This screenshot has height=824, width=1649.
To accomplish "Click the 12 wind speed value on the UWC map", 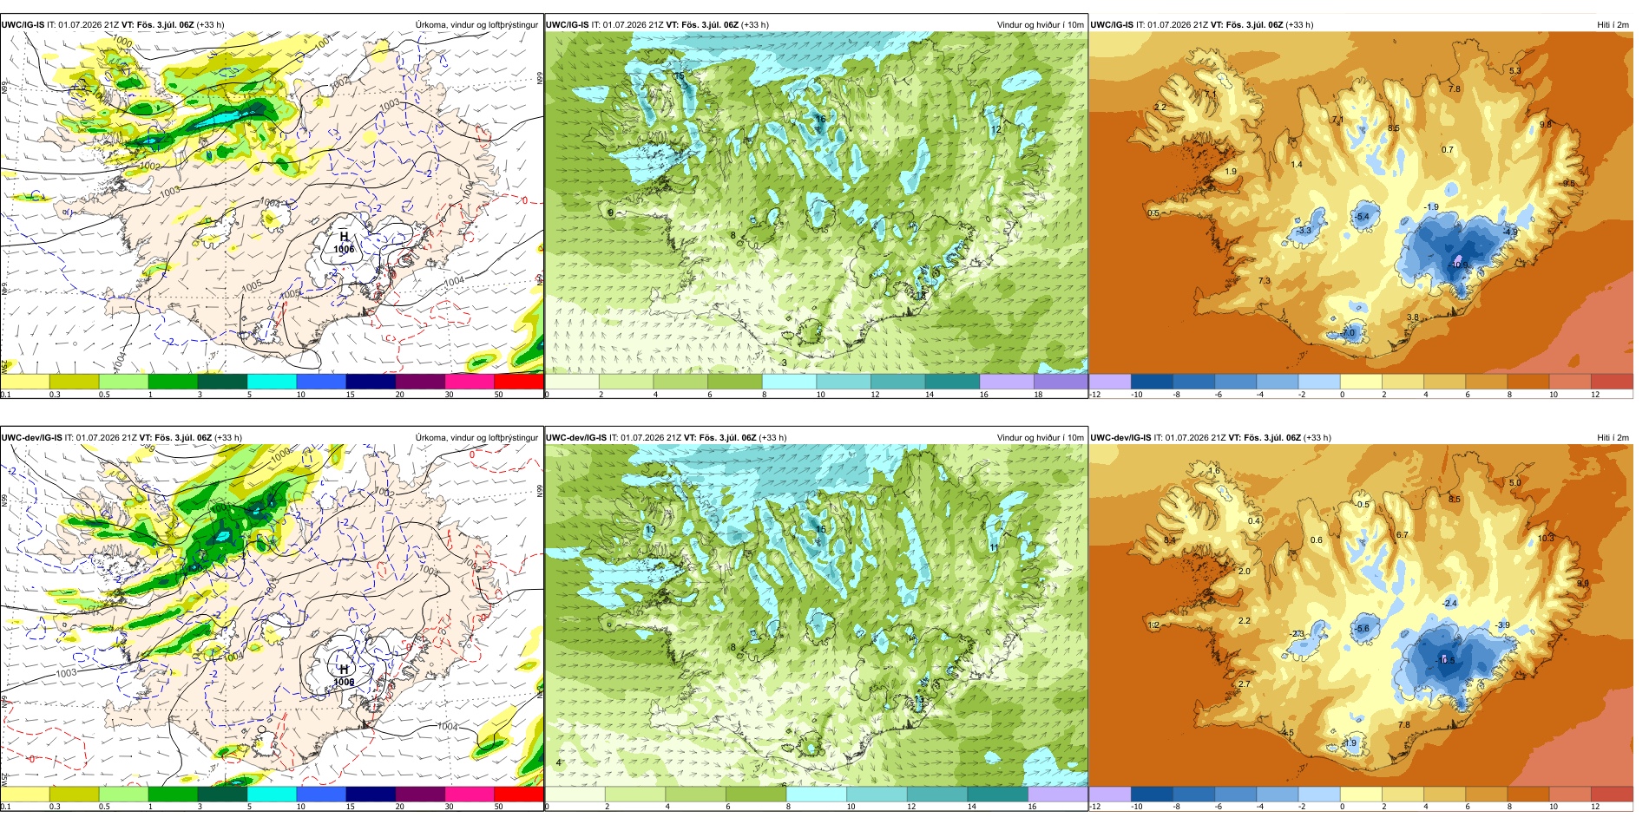I will [x=996, y=130].
